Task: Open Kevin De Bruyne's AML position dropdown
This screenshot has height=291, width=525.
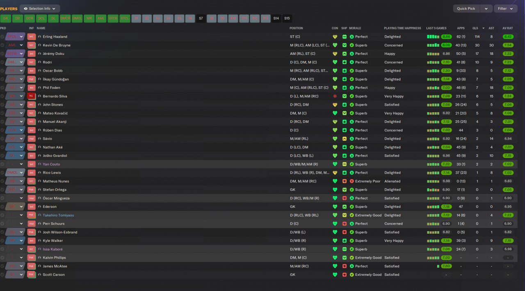Action: (15, 45)
